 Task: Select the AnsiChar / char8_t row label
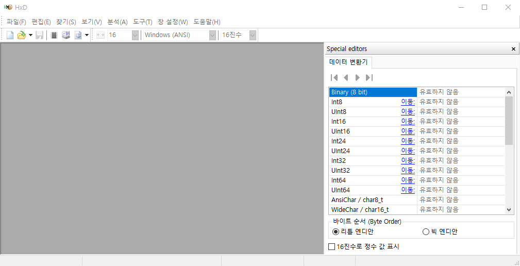click(357, 200)
